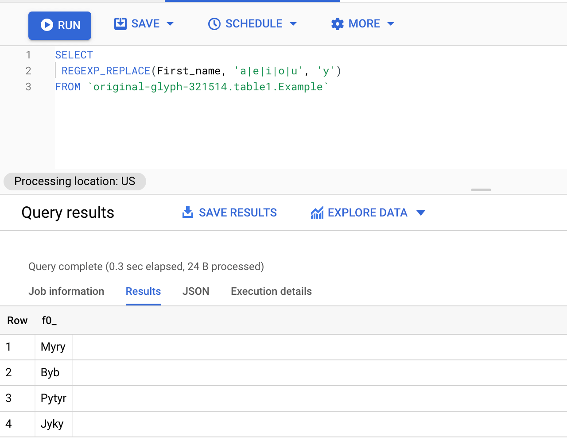Select the f0_ column header

click(x=48, y=320)
